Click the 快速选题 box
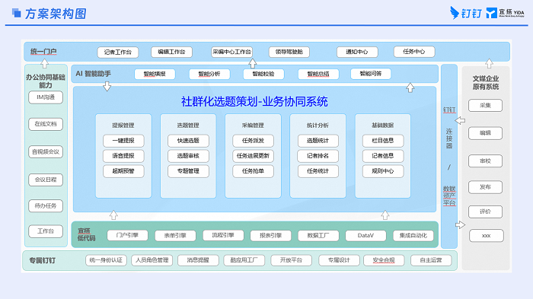The height and width of the screenshot is (299, 533). [x=188, y=141]
